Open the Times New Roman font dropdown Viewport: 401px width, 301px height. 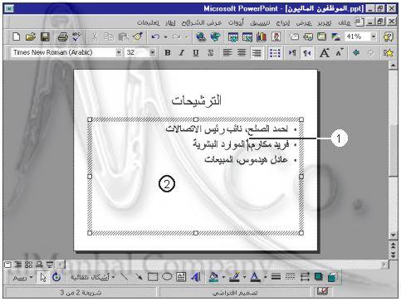click(119, 52)
